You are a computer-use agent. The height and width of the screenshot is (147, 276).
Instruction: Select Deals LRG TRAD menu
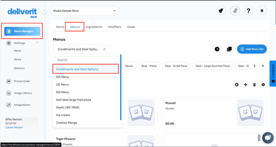(67, 107)
